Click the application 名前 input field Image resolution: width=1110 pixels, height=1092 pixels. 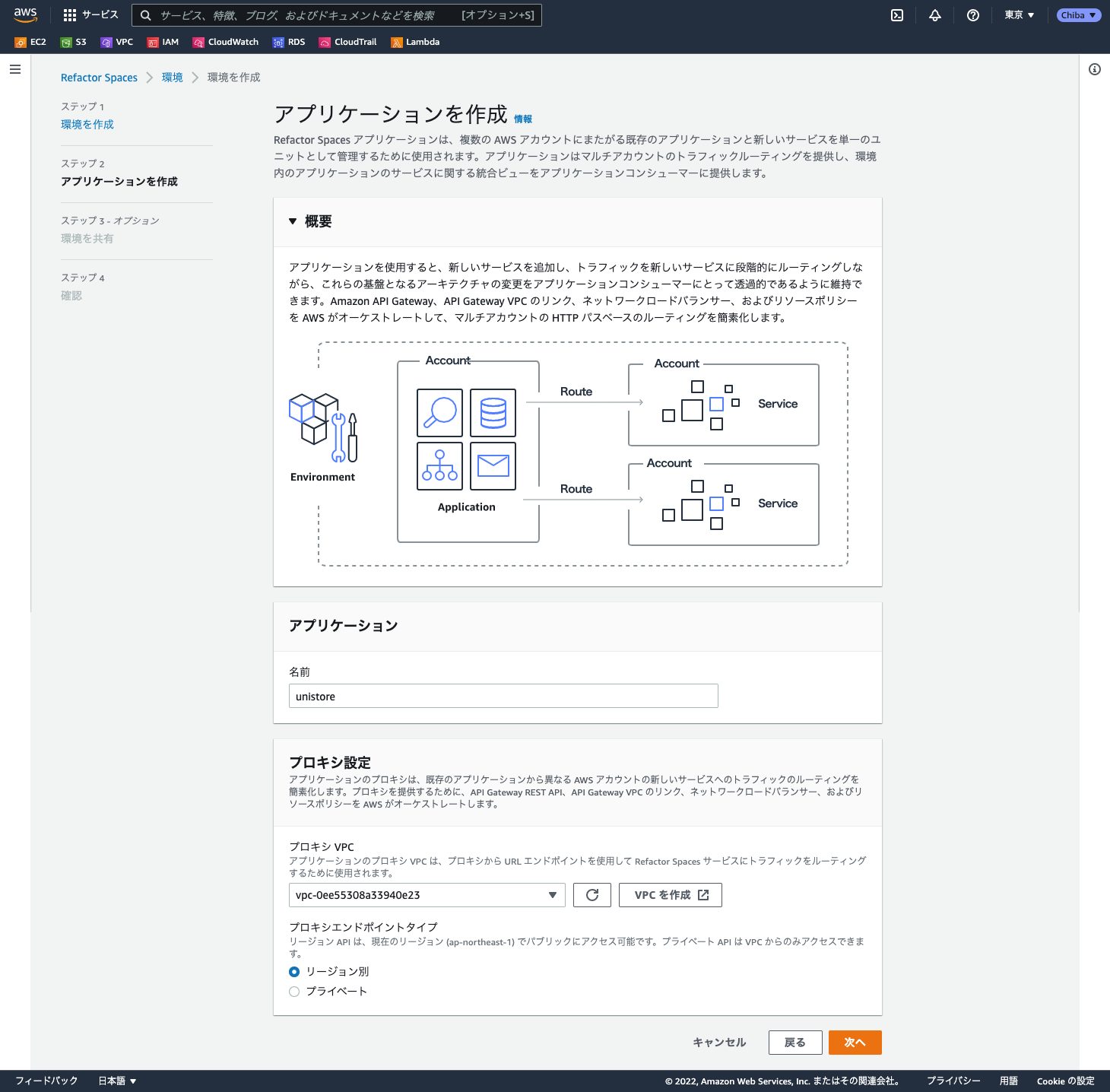[503, 696]
